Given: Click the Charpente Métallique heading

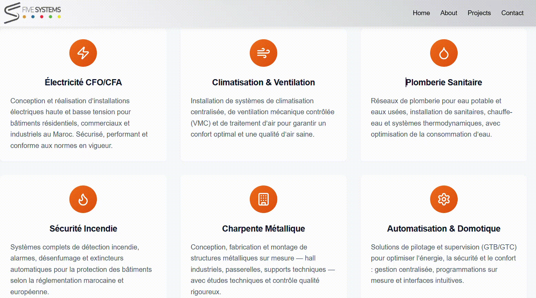Looking at the screenshot, I should 264,228.
